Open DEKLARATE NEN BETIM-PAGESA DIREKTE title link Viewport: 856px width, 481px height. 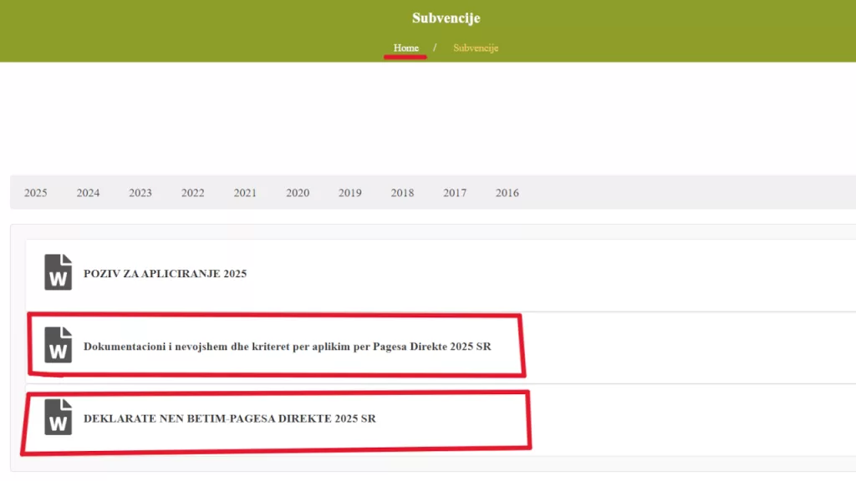point(229,418)
